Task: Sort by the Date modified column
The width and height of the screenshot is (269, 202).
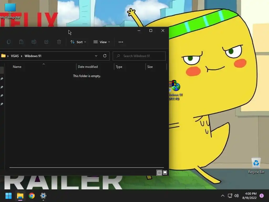Action: coord(88,67)
